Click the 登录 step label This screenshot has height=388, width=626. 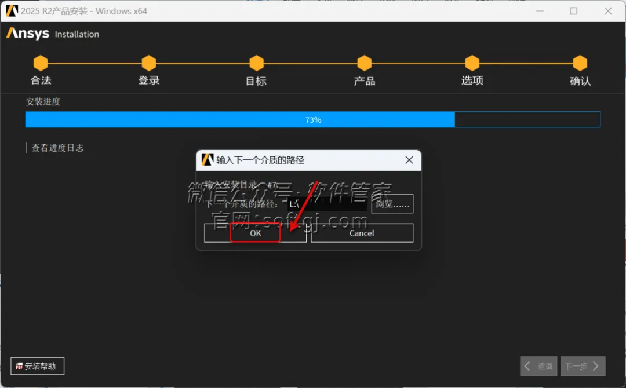point(149,80)
